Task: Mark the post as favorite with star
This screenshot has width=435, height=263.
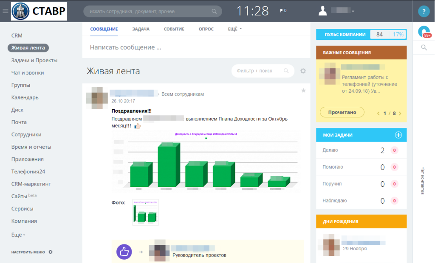Action: coord(303,91)
